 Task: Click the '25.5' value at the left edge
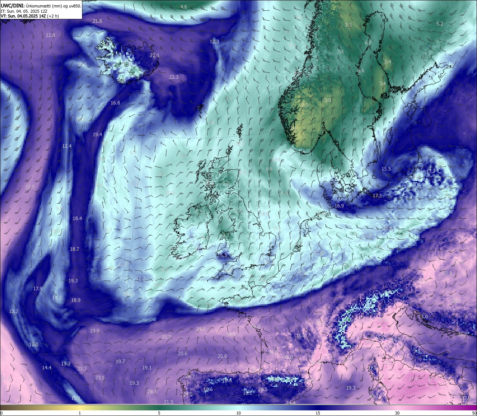click(30, 187)
